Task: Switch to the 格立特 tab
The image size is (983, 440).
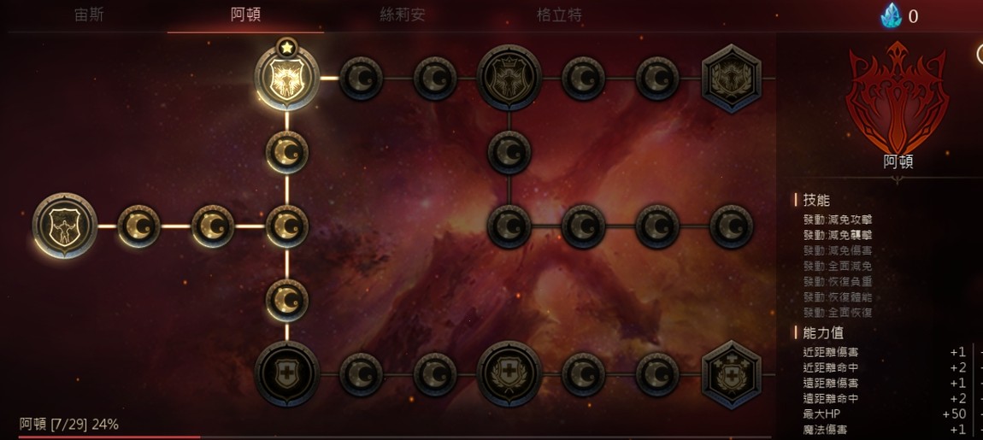Action: click(559, 15)
